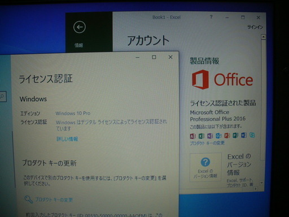Click the アカウント heading in Excel
The image size is (289, 217).
pos(148,41)
